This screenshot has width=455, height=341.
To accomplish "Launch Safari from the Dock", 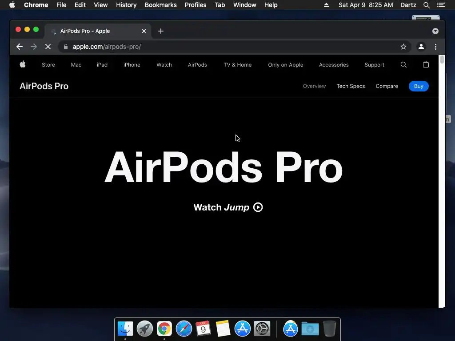I will 184,329.
